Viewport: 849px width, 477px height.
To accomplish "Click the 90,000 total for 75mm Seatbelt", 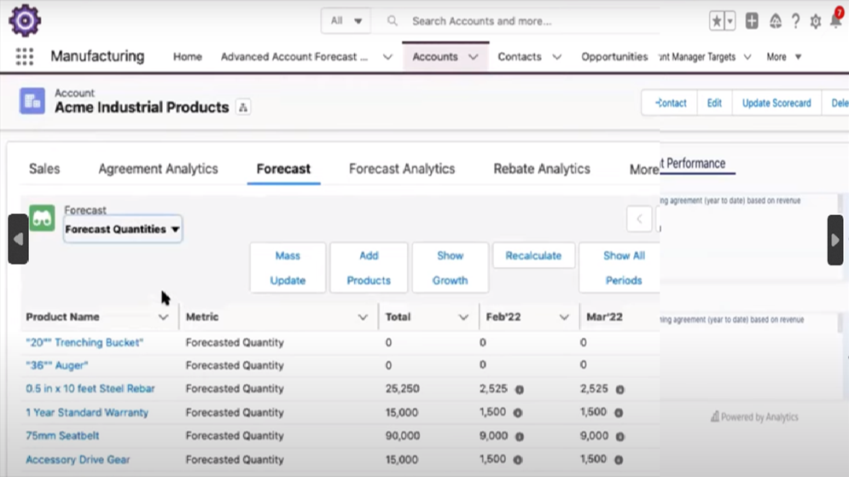I will 402,436.
